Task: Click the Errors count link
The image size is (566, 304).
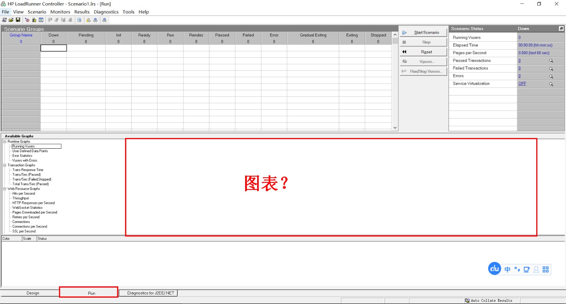Action: point(519,76)
